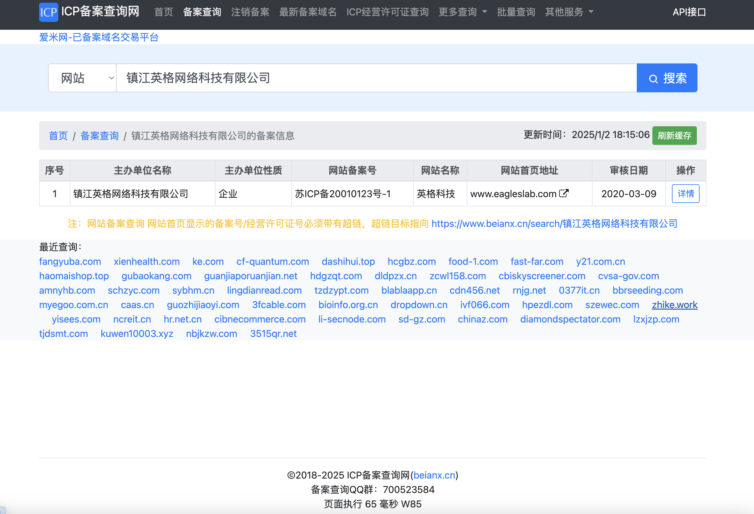754x514 pixels.
Task: Click in the company name search field
Action: (376, 78)
